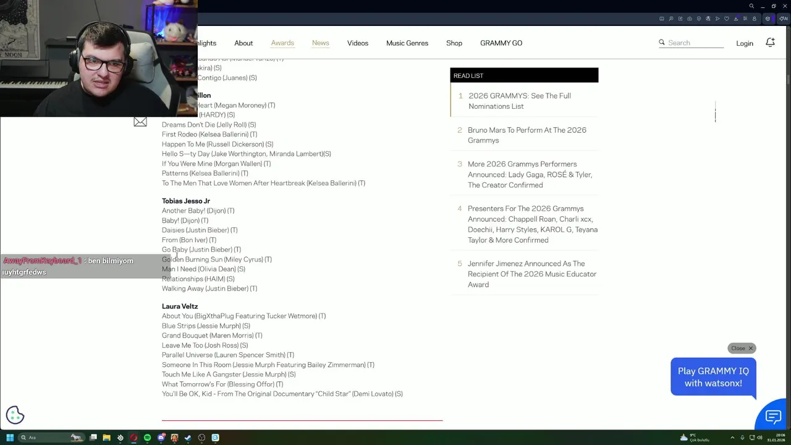Image resolution: width=791 pixels, height=445 pixels.
Task: Open the Opera easy setup sliders icon
Action: (745, 19)
